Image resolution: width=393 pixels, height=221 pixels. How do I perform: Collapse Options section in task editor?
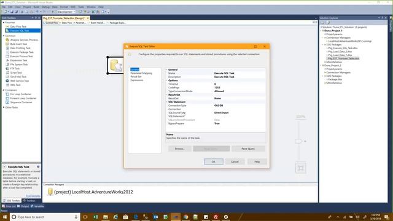[166, 80]
